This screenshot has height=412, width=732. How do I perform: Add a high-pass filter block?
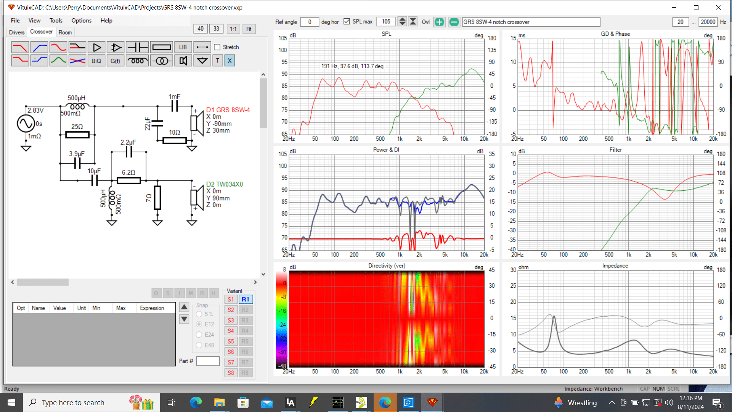[39, 47]
